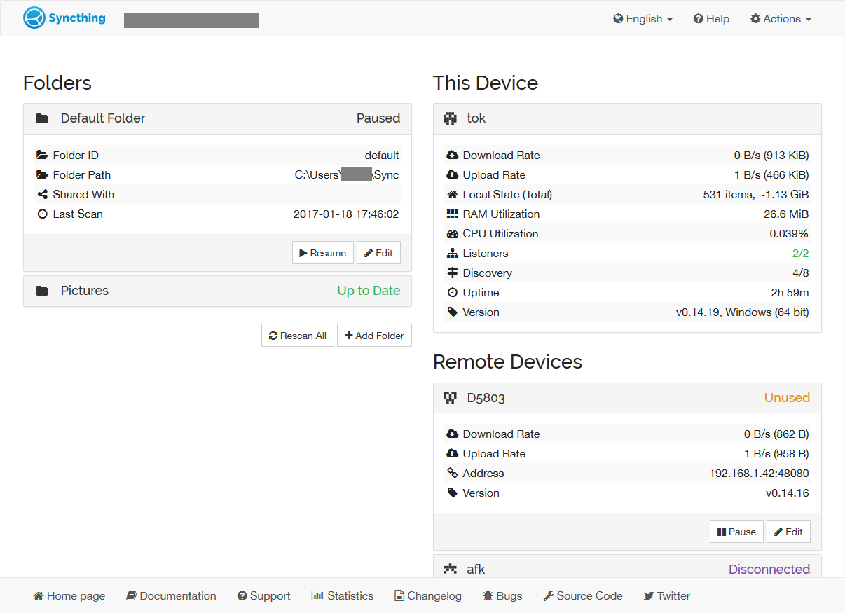Click tok Version tag icon

[453, 312]
